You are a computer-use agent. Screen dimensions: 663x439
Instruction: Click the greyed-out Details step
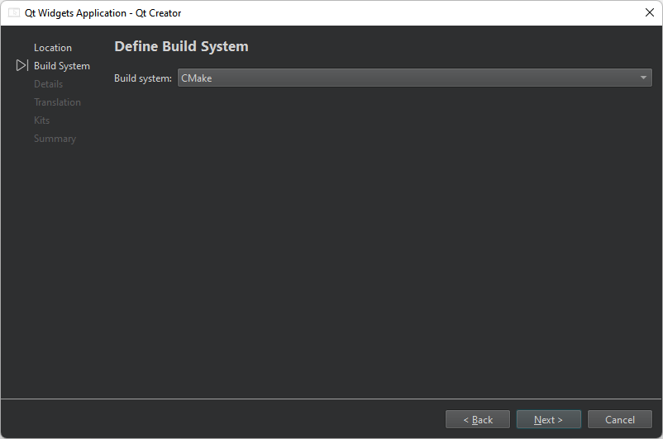48,84
